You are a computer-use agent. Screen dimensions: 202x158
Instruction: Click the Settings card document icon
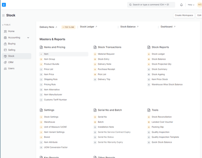click(41, 110)
